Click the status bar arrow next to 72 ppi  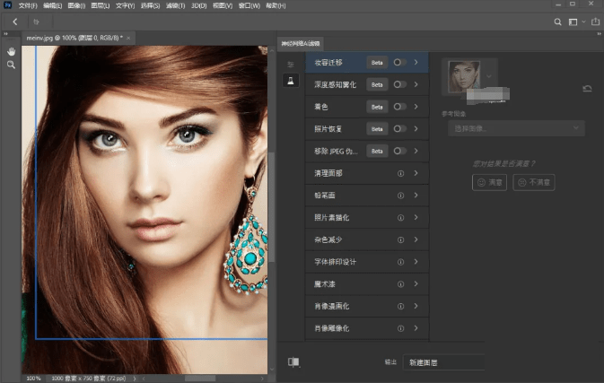(x=135, y=379)
